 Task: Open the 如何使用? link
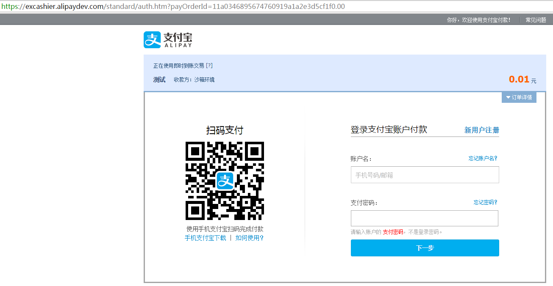(x=250, y=238)
